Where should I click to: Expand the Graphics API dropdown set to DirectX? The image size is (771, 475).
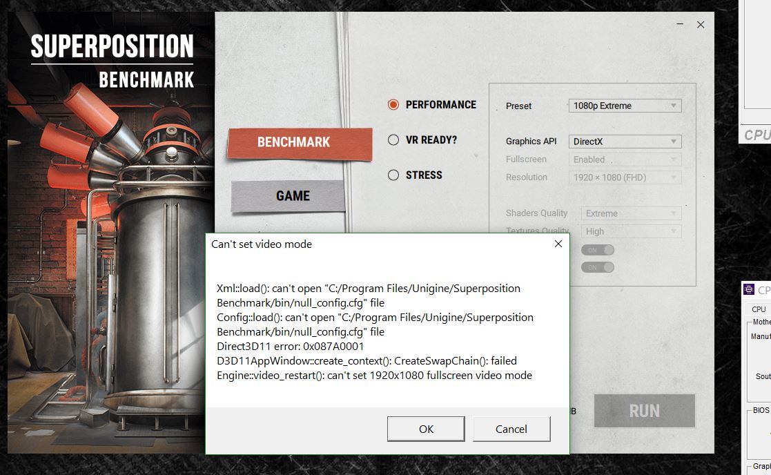click(x=625, y=142)
